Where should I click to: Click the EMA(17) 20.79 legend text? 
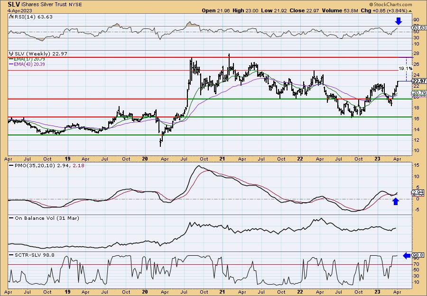(30, 59)
